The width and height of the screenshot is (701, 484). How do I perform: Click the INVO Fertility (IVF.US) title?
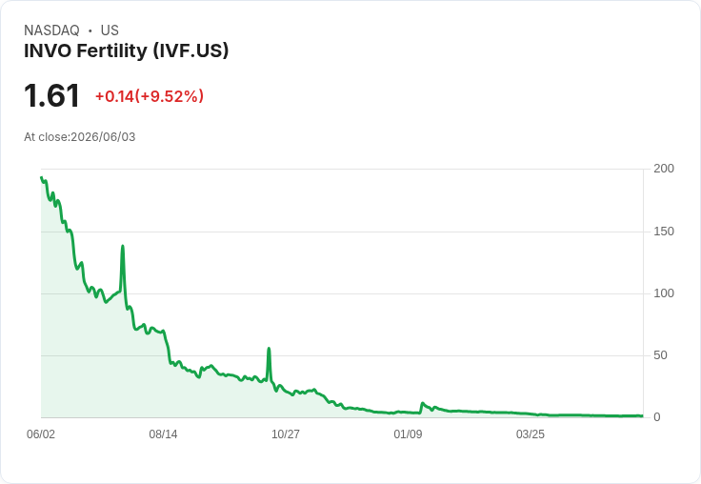(126, 50)
